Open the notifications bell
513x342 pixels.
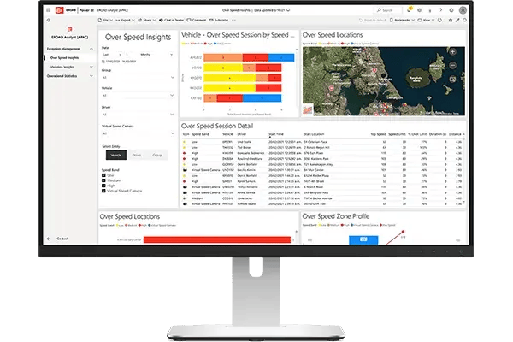point(409,10)
